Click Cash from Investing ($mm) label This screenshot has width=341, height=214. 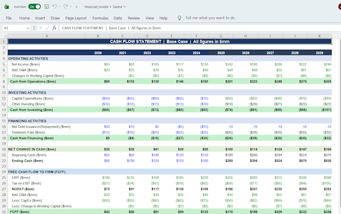[31, 110]
